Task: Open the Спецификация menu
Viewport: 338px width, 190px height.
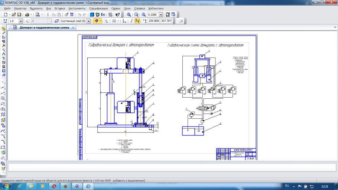Action: pos(98,8)
